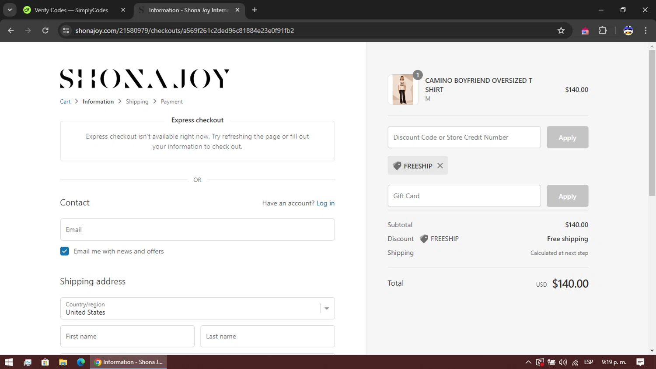This screenshot has height=369, width=656.
Task: Click the Camino T-shirt product thumbnail
Action: 403,89
